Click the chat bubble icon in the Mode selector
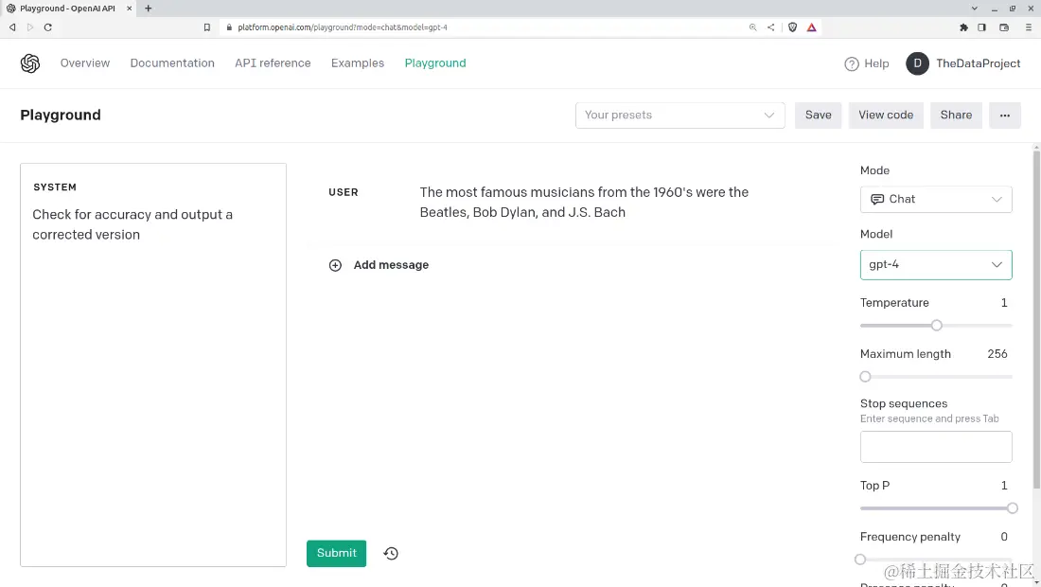Viewport: 1041px width, 587px height. 877,199
